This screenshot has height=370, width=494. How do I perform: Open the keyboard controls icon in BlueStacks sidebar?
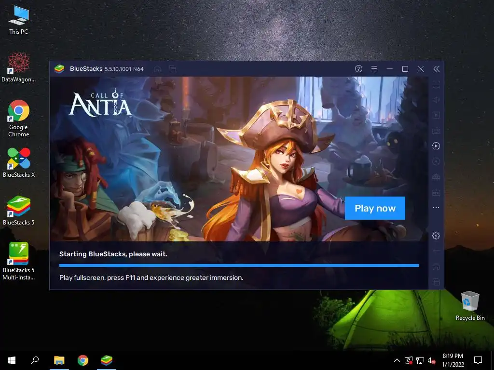click(436, 131)
